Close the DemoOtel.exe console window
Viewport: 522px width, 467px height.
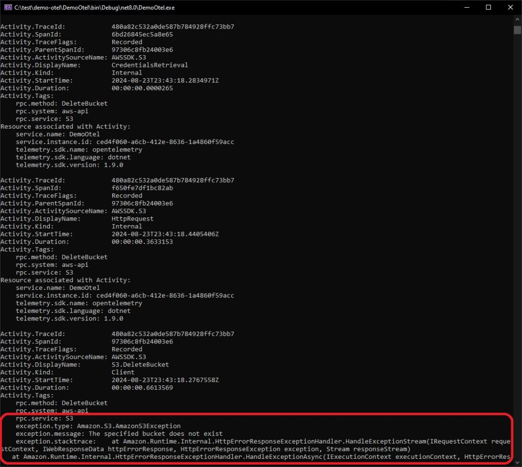point(510,7)
